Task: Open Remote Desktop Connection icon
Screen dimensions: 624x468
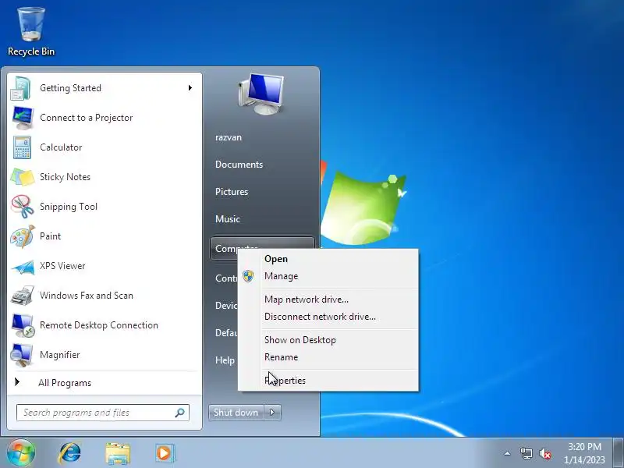Action: (23, 325)
